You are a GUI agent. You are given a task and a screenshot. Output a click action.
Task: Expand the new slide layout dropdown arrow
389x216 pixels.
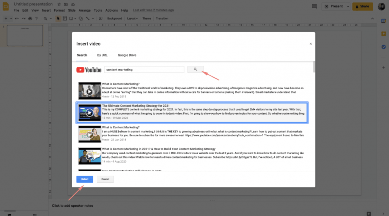11,19
